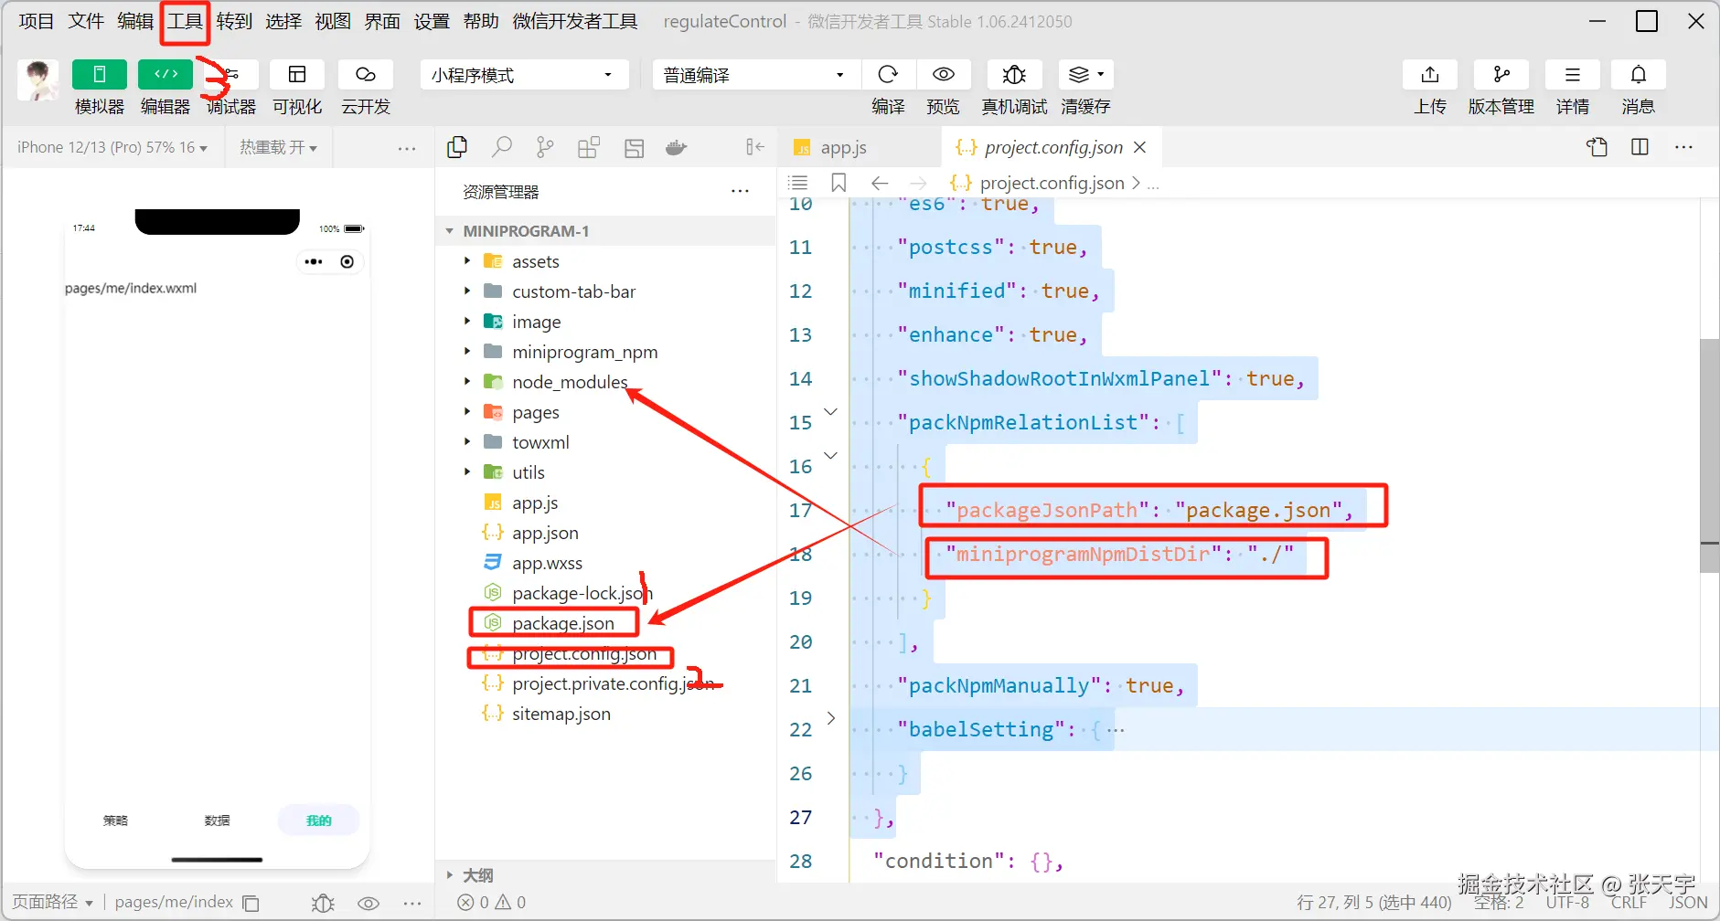
Task: Click the simulator capsule menu dots
Action: tap(314, 262)
